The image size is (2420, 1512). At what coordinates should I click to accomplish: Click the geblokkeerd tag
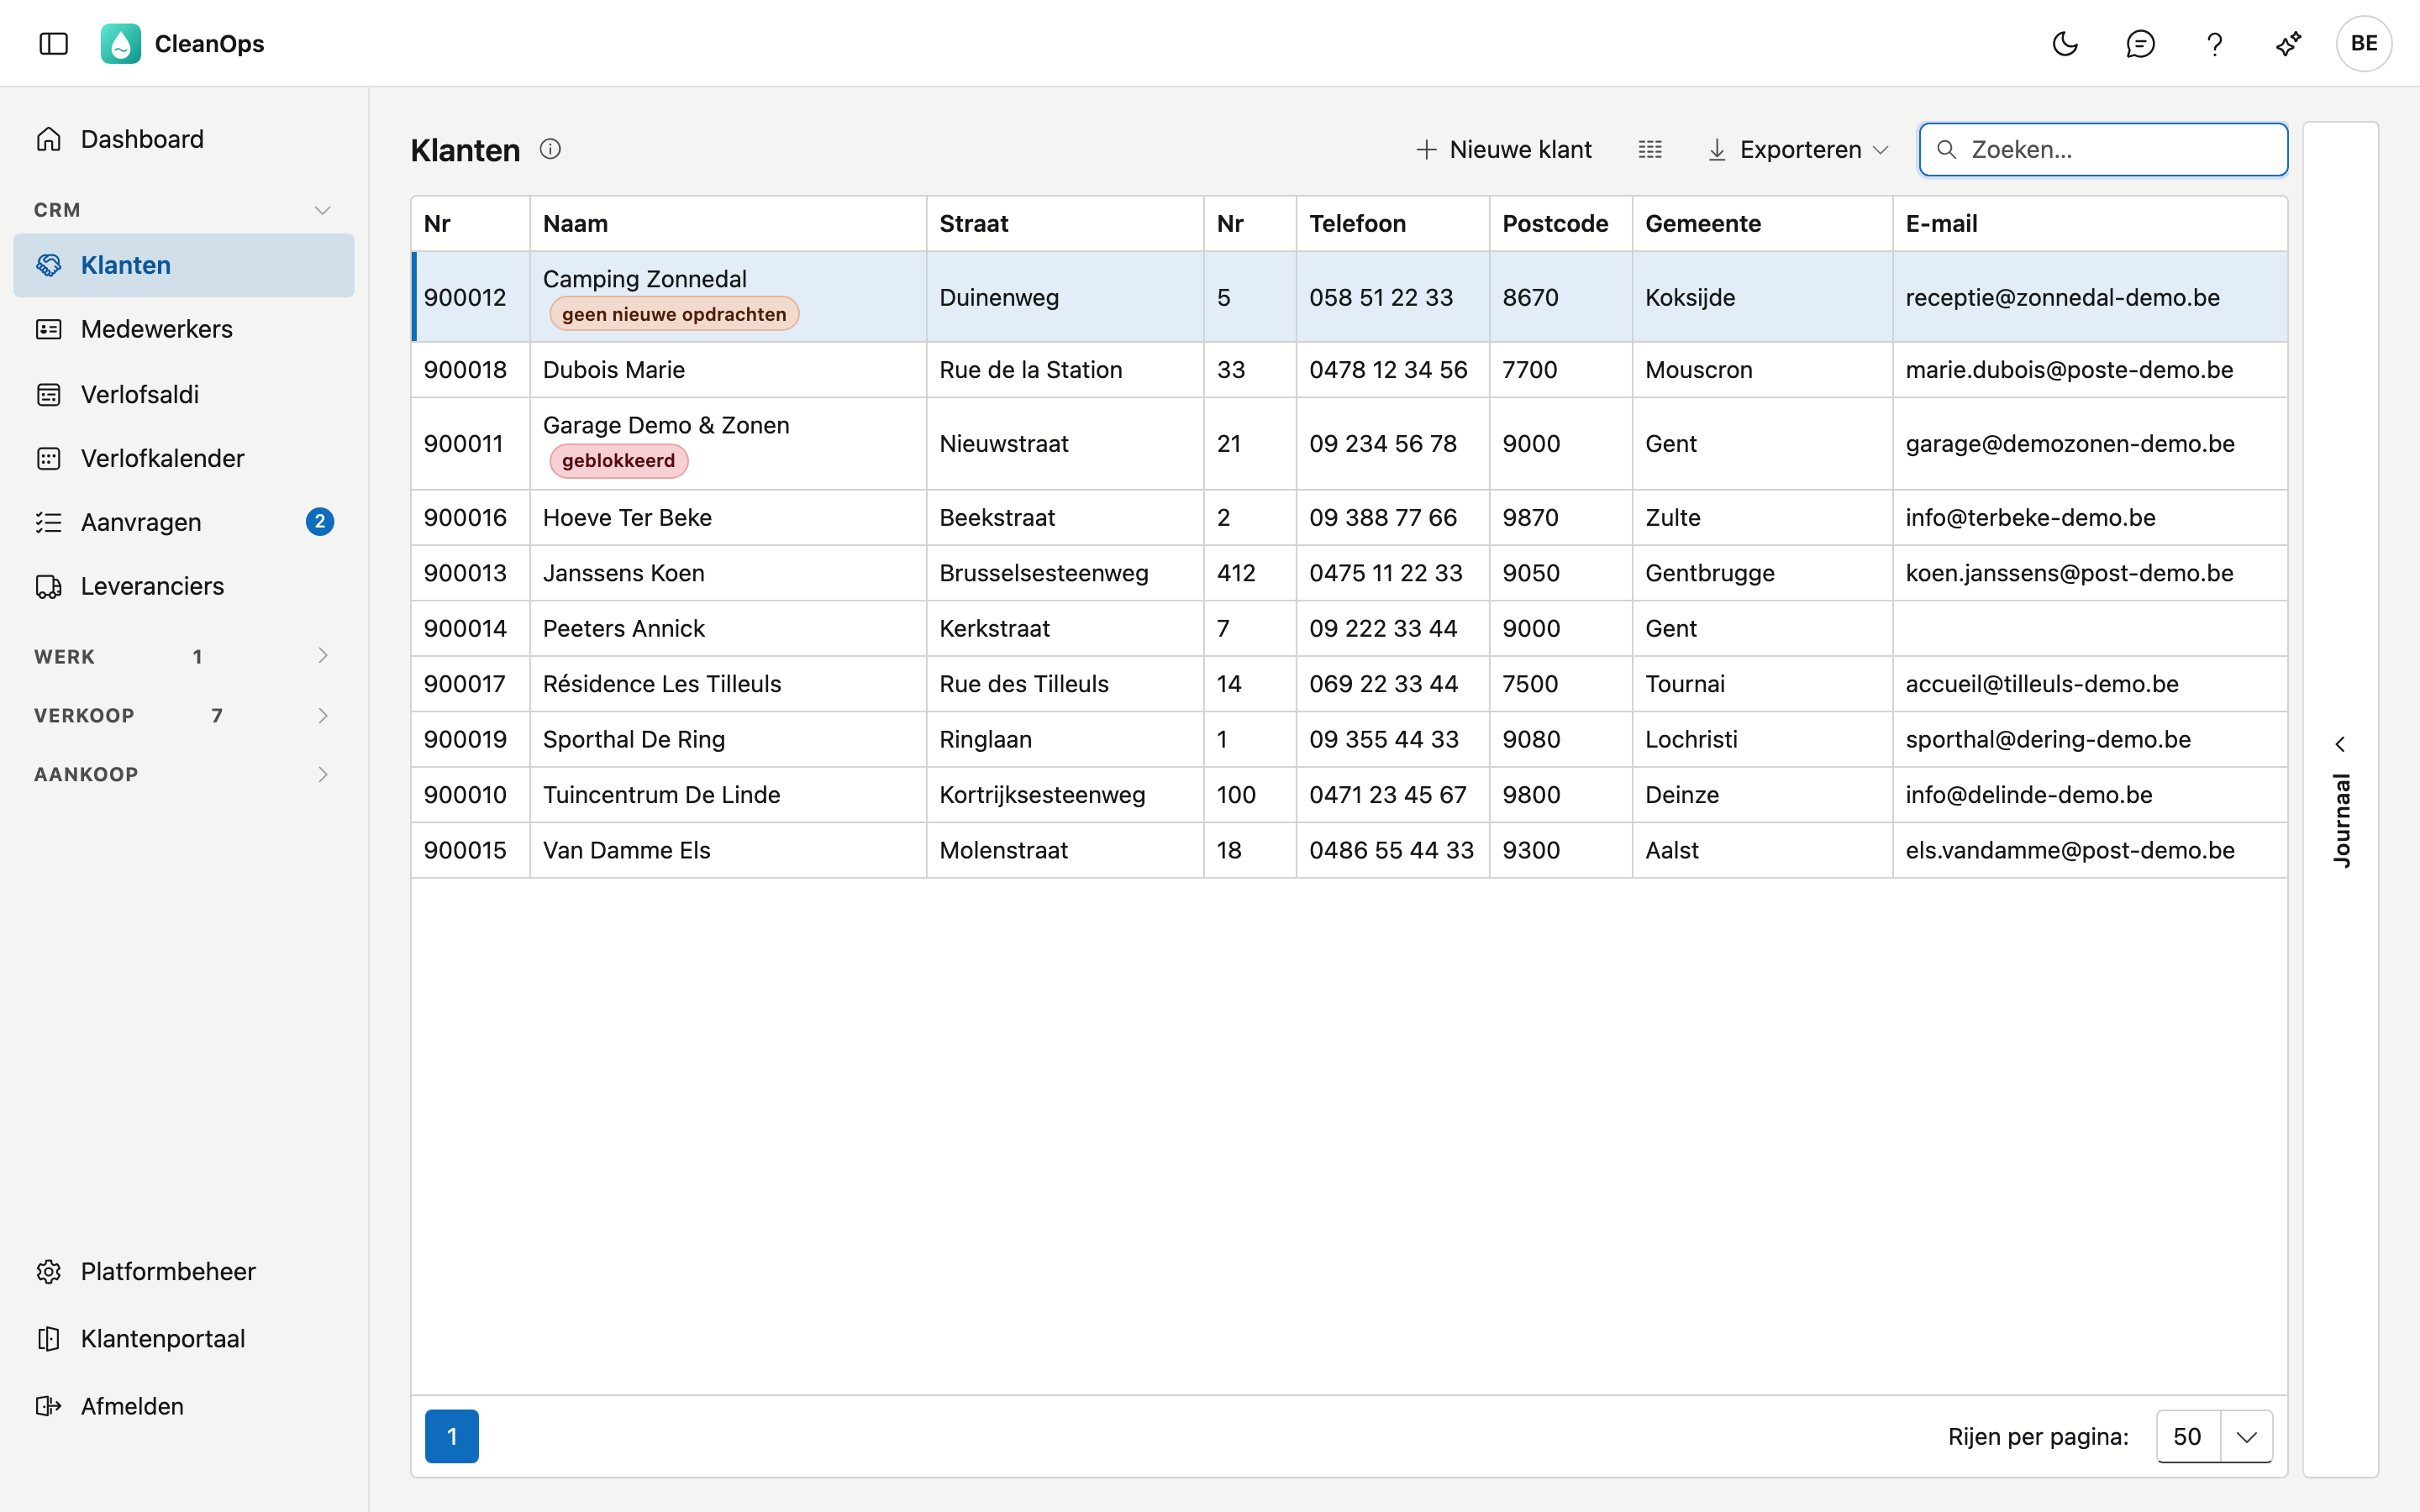618,460
